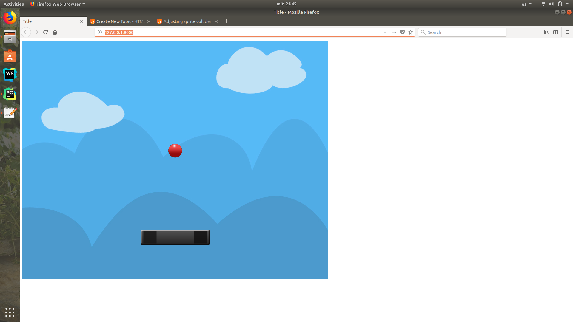
Task: Open the volume speaker icon
Action: click(552, 4)
